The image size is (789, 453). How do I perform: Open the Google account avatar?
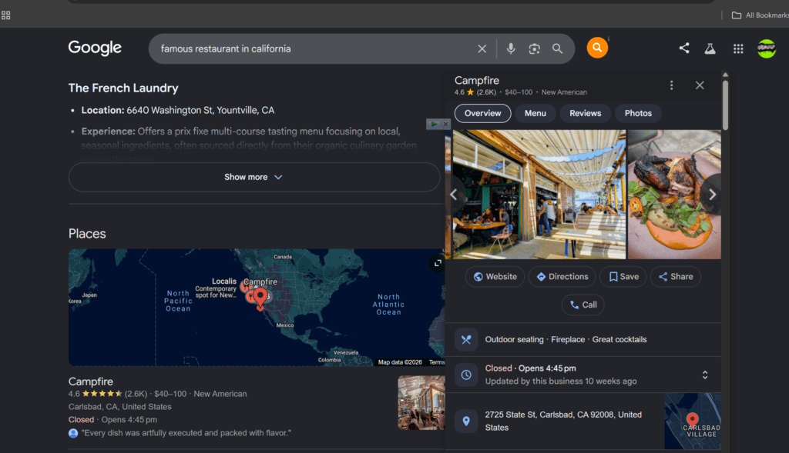767,48
